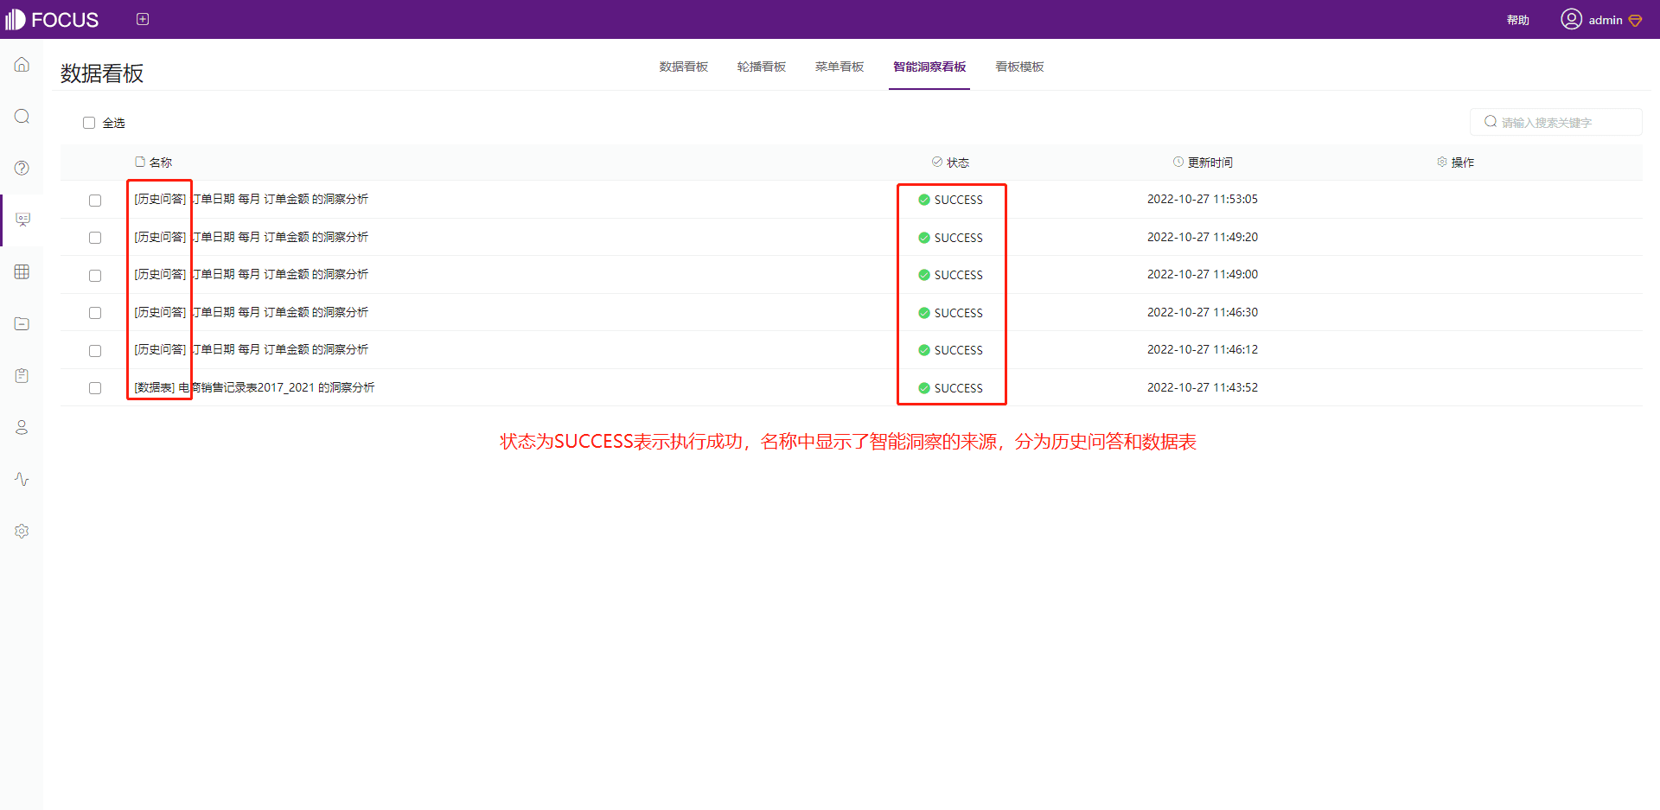Open the activity pulse icon in sidebar
The width and height of the screenshot is (1660, 810).
coord(22,479)
